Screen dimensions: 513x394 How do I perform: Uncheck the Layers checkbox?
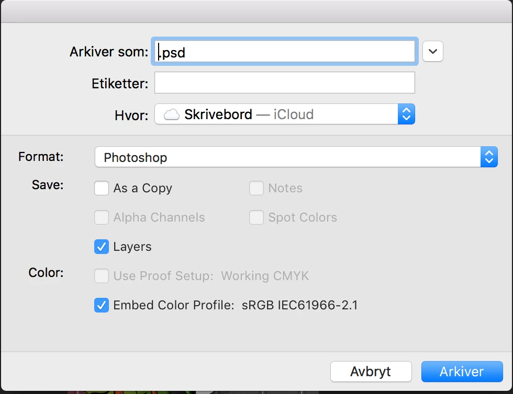(102, 247)
